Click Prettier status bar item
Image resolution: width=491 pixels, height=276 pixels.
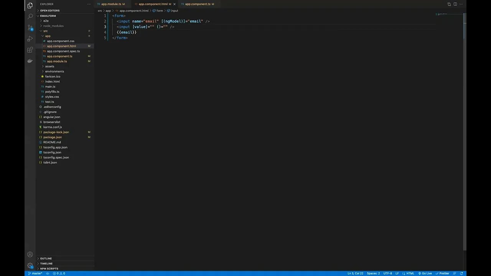click(442, 273)
